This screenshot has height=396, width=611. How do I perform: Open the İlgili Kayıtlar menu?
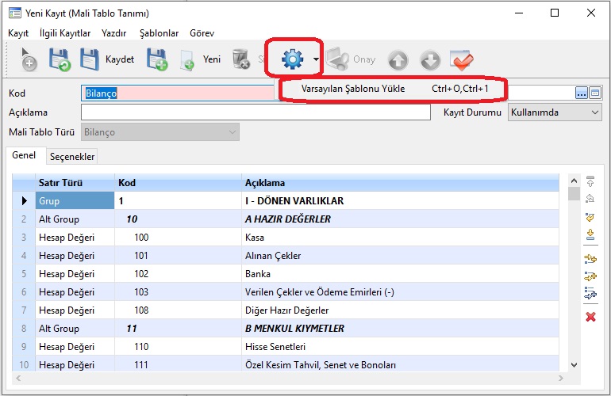65,33
